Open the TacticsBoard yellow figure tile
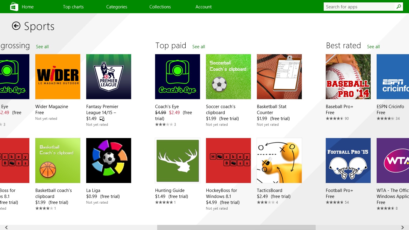Image resolution: width=409 pixels, height=230 pixels. pos(279,161)
